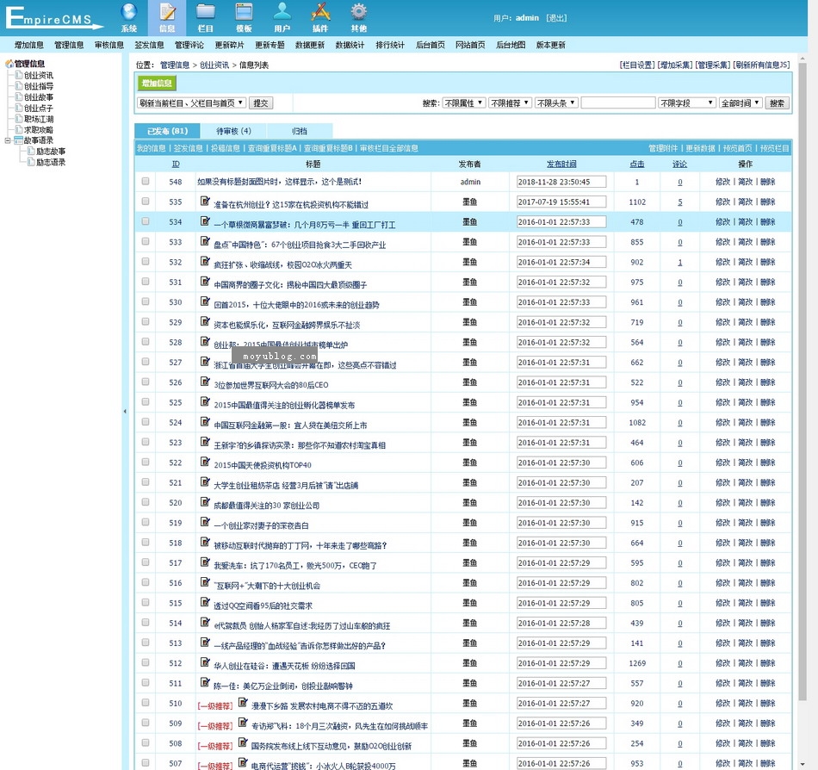
Task: Tick the checkbox for row ID 524
Action: click(146, 421)
